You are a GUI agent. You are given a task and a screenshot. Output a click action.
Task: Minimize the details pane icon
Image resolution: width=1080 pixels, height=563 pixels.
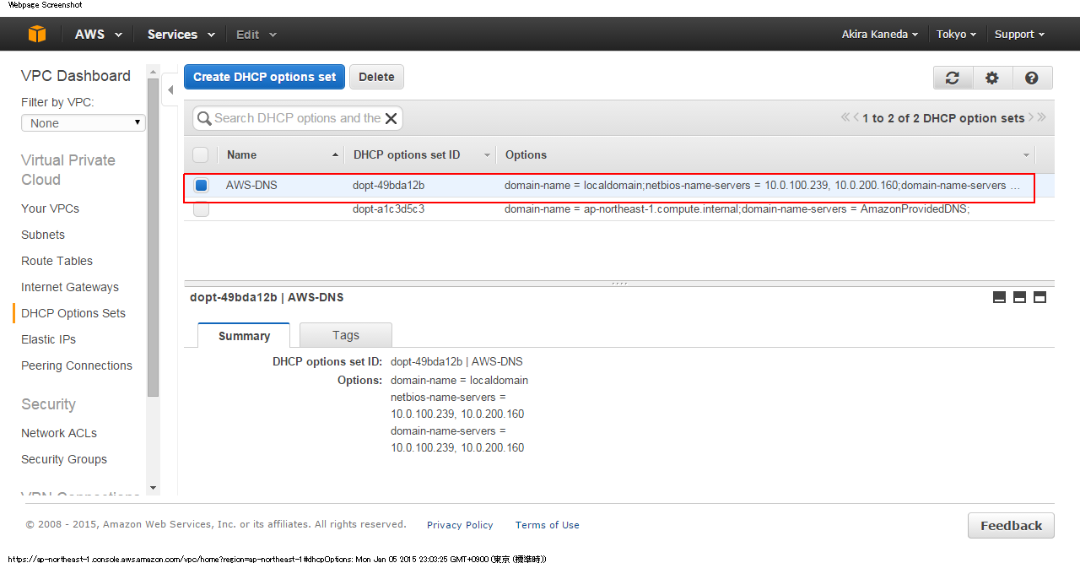(999, 297)
